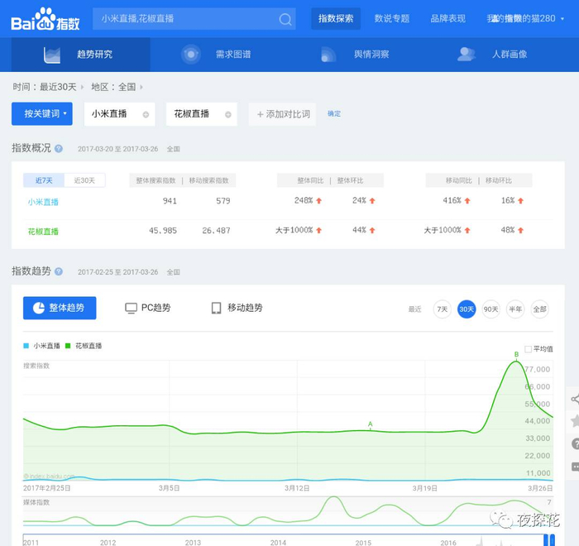
Task: Click the 移动环比 column header
Action: pyautogui.click(x=499, y=180)
